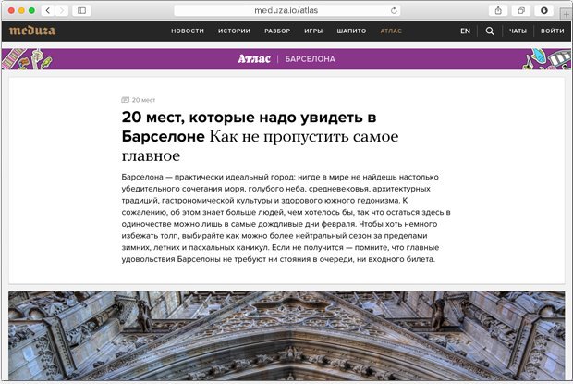Zoom the window with green button

(x=31, y=10)
